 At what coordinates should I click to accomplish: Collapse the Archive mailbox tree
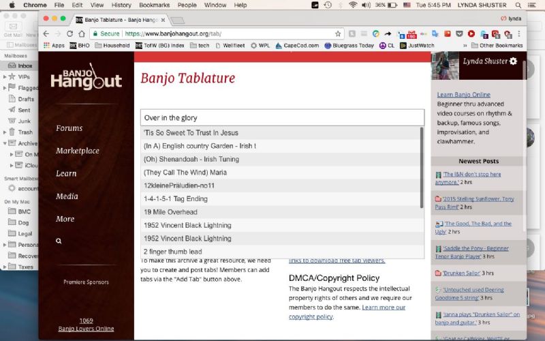[5, 143]
